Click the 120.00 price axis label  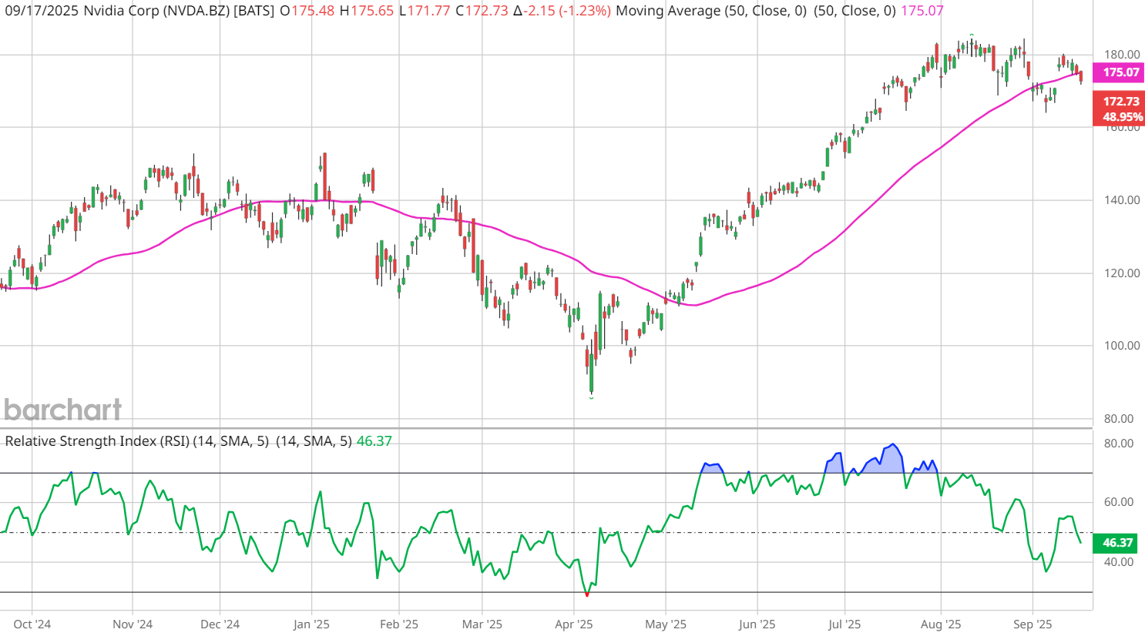coord(1122,273)
